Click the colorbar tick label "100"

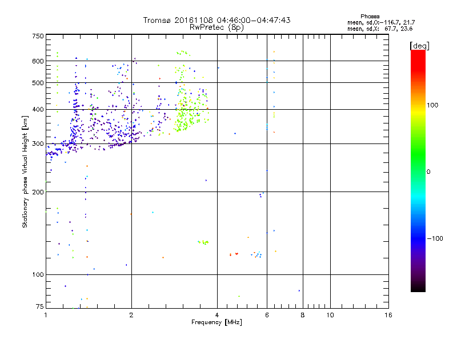[x=432, y=105]
